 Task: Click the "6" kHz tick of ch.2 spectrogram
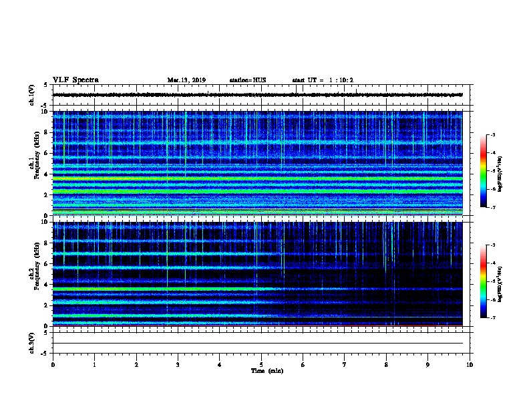tap(46, 264)
